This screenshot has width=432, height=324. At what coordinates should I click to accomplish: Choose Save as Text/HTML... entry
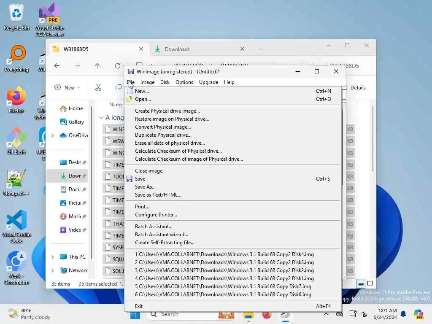[233, 195]
